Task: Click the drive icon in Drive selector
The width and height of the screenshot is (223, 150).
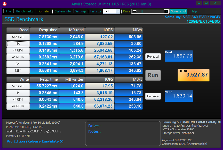Action: point(135,11)
